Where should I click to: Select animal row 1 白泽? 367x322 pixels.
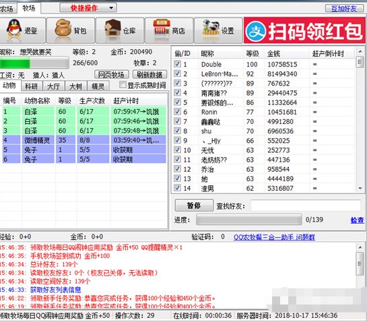(84, 111)
